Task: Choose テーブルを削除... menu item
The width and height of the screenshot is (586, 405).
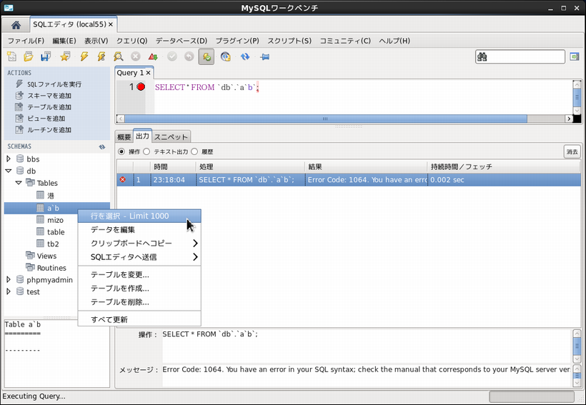Action: coord(139,302)
